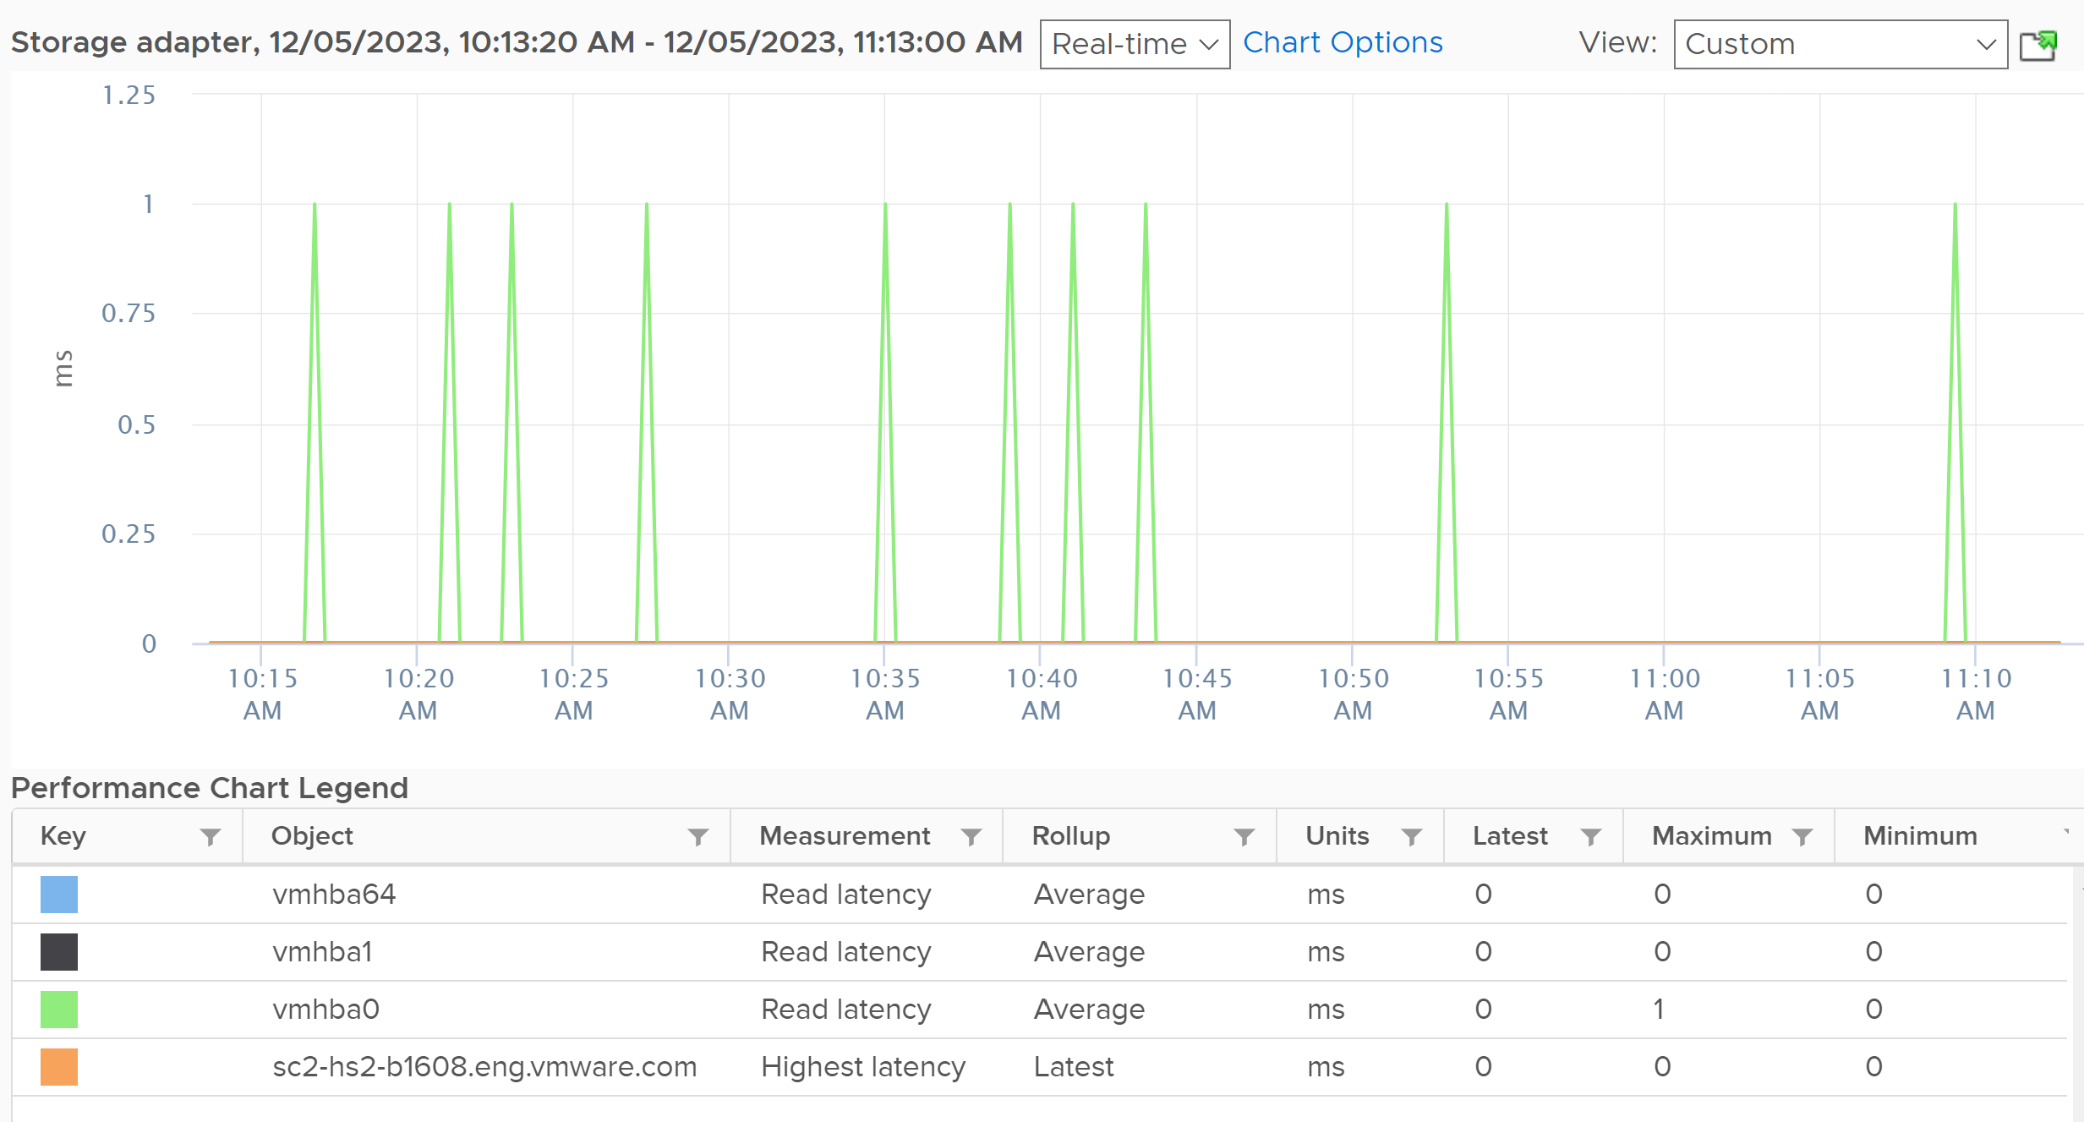This screenshot has width=2084, height=1122.
Task: Click ms units in vmhba64 row
Action: (x=1326, y=895)
